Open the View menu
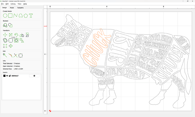The height and width of the screenshot is (117, 195). [19, 4]
